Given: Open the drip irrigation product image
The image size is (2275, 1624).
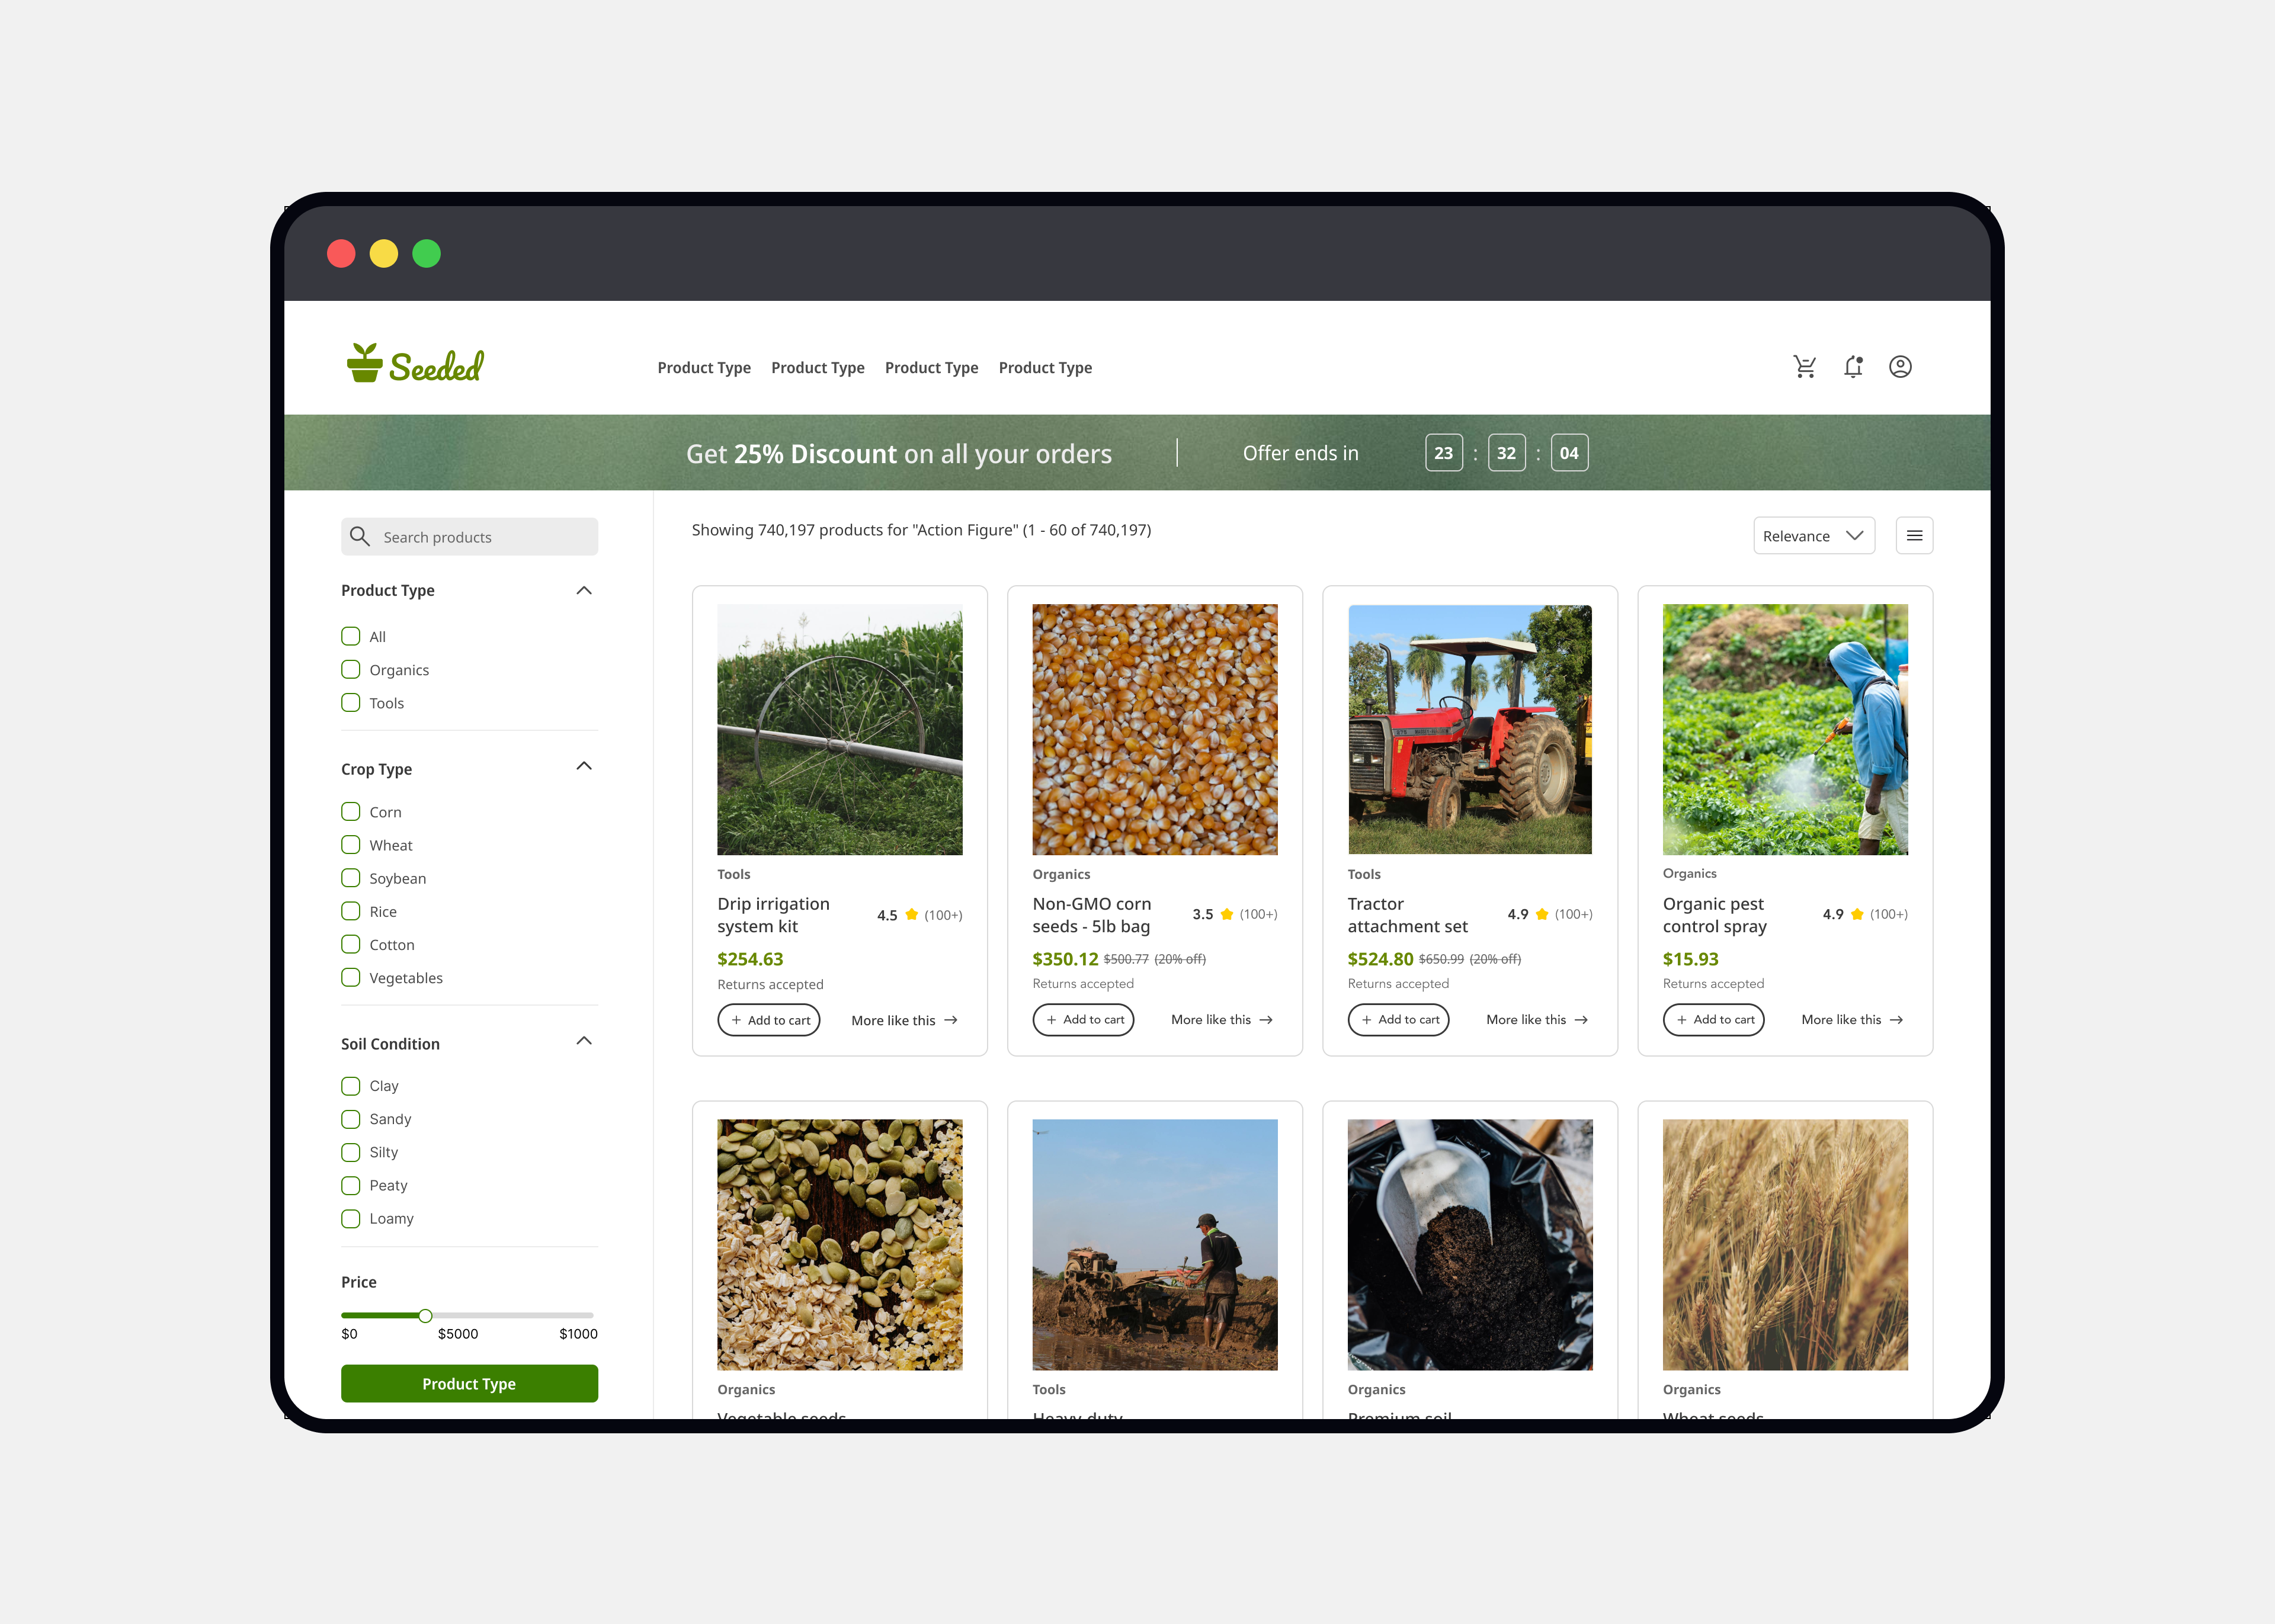Looking at the screenshot, I should [840, 729].
